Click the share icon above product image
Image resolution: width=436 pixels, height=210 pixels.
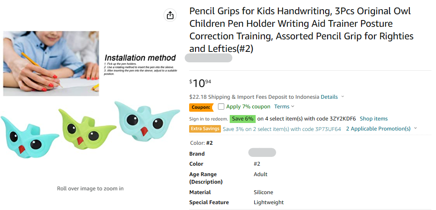click(170, 15)
